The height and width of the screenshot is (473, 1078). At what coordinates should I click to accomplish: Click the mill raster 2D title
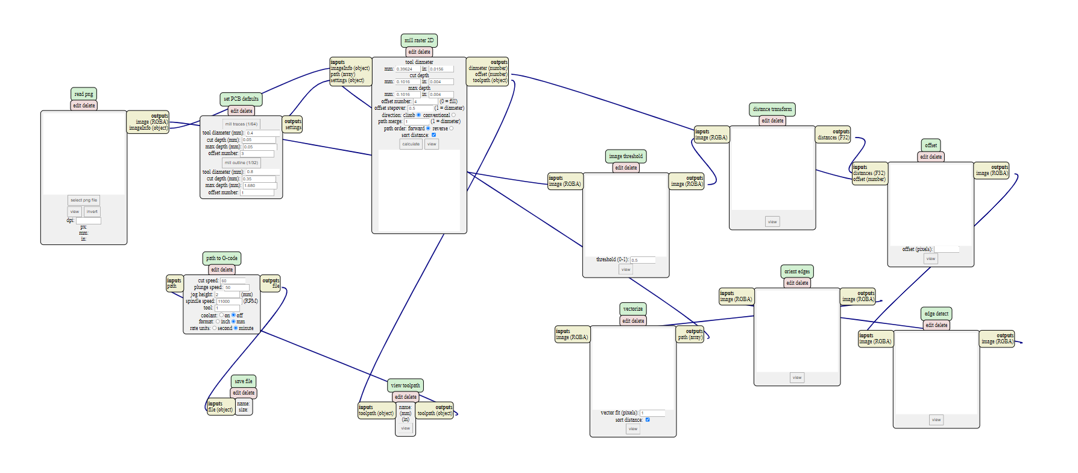(x=419, y=40)
